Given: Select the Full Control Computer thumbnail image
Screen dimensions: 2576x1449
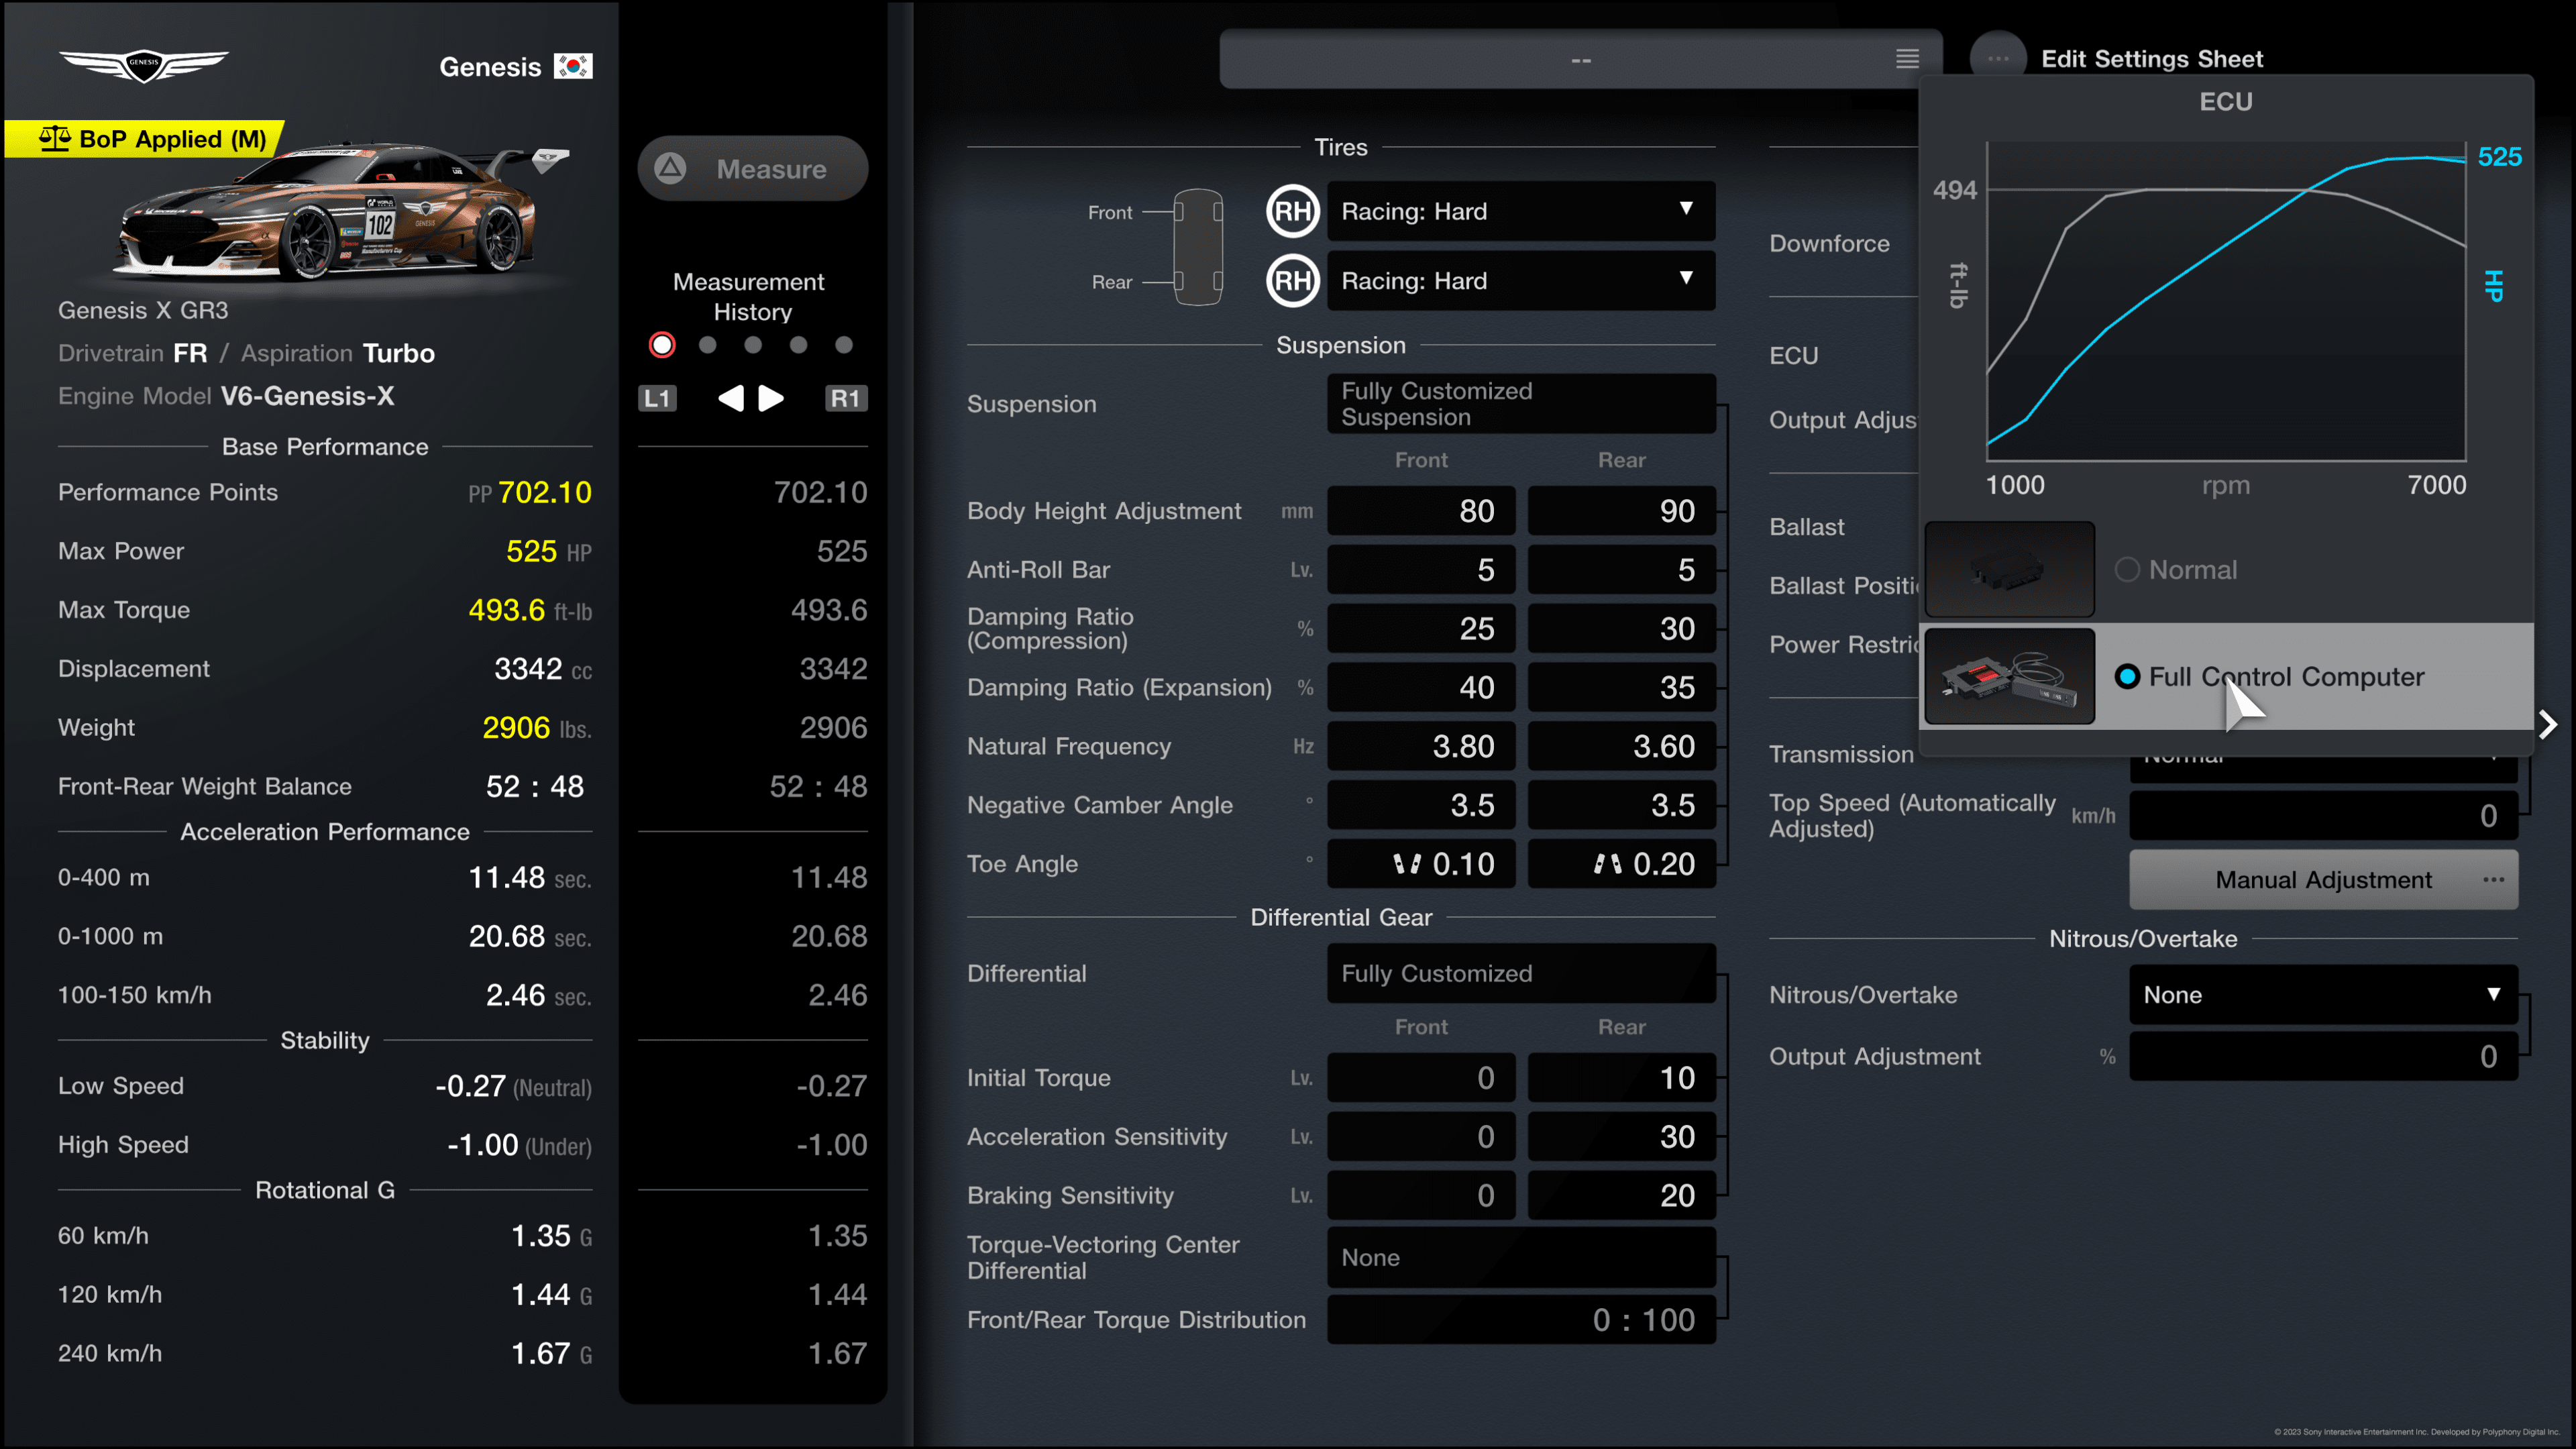Looking at the screenshot, I should pos(2009,677).
